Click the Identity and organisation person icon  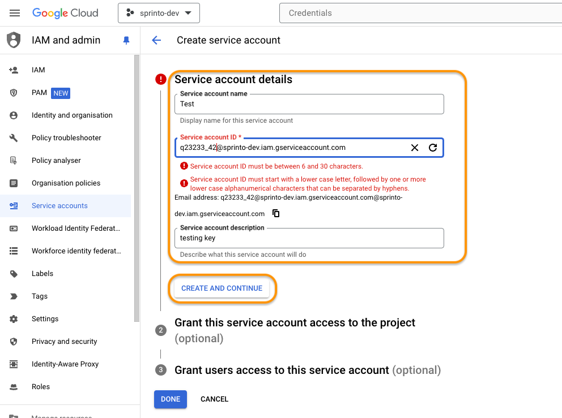pos(14,115)
